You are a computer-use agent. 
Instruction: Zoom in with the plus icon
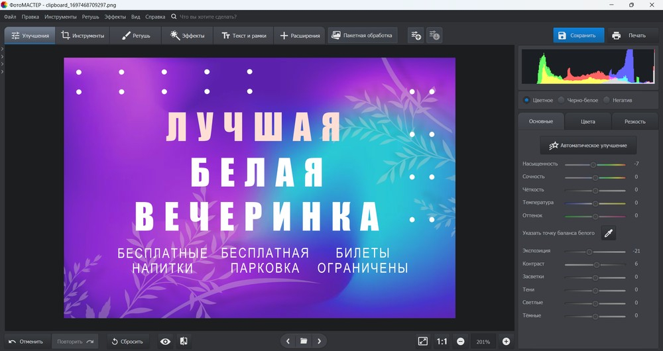506,341
